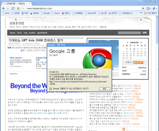
Task: Go back with the browser back arrow
Action: 4,8
